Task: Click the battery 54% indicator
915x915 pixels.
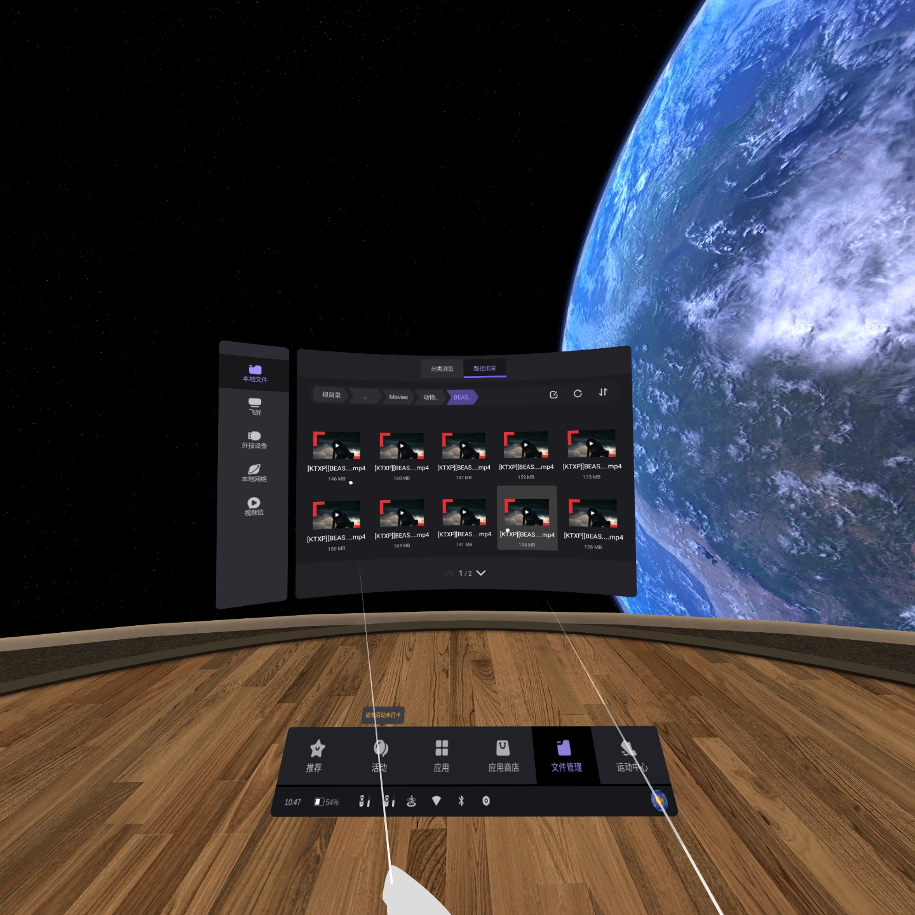Action: coord(327,802)
